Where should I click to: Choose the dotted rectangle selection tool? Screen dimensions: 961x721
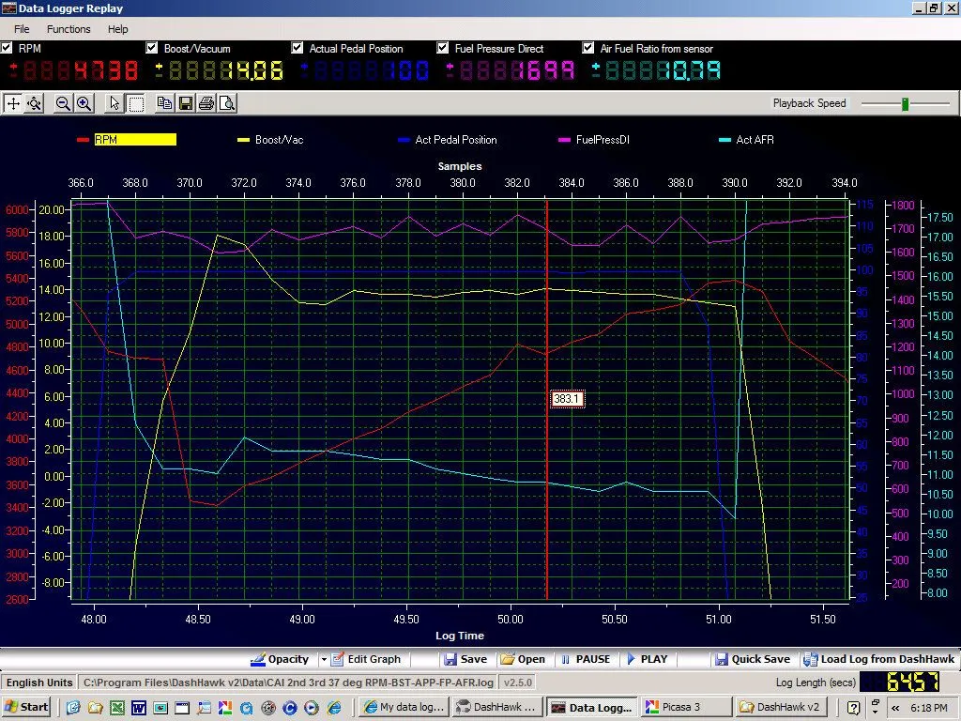click(x=135, y=103)
